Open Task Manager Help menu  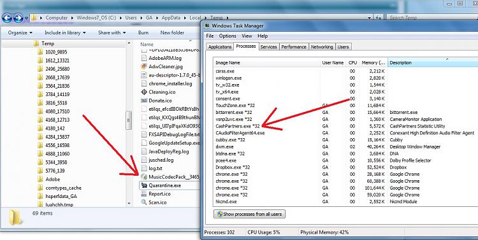[263, 36]
